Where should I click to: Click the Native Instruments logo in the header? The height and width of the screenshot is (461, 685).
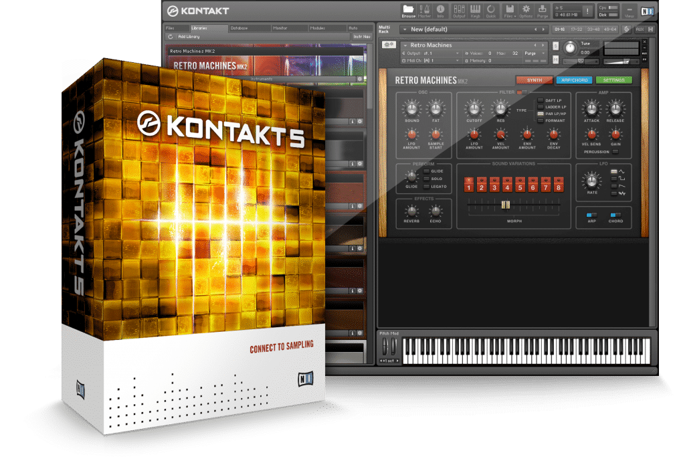pyautogui.click(x=648, y=11)
